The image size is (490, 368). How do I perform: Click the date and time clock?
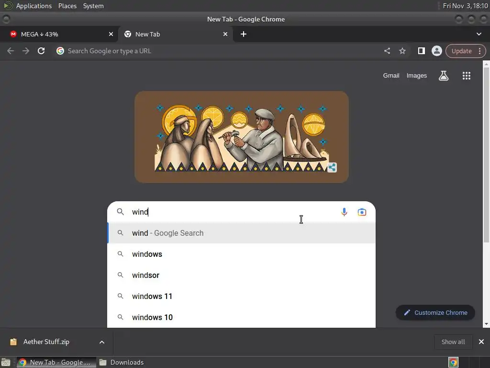[x=465, y=6]
